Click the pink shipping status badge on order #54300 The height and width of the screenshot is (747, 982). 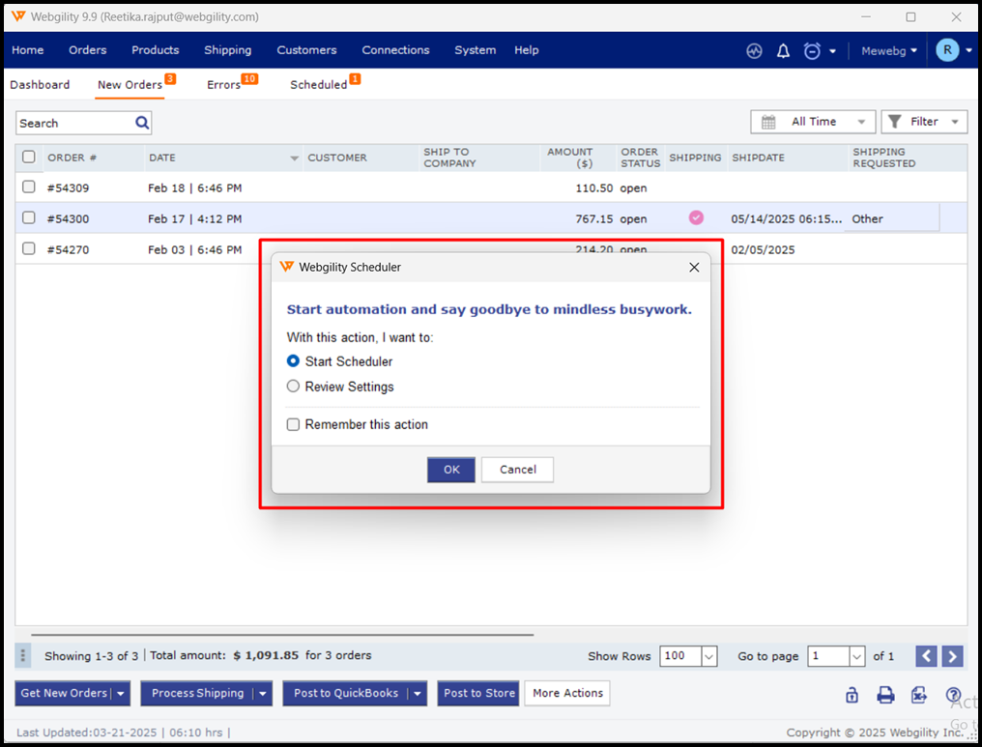695,218
